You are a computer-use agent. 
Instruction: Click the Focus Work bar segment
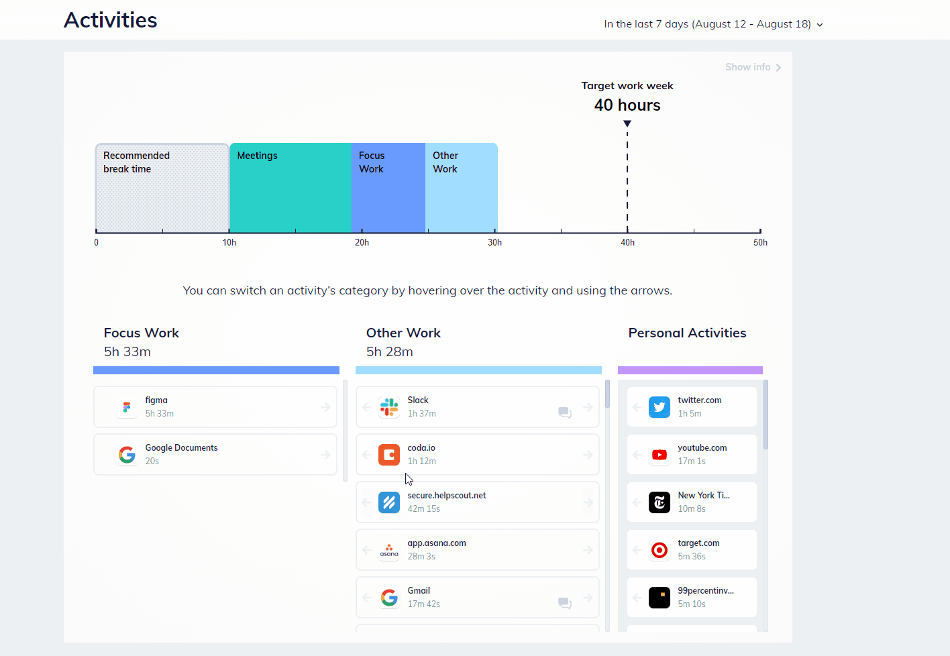(388, 188)
